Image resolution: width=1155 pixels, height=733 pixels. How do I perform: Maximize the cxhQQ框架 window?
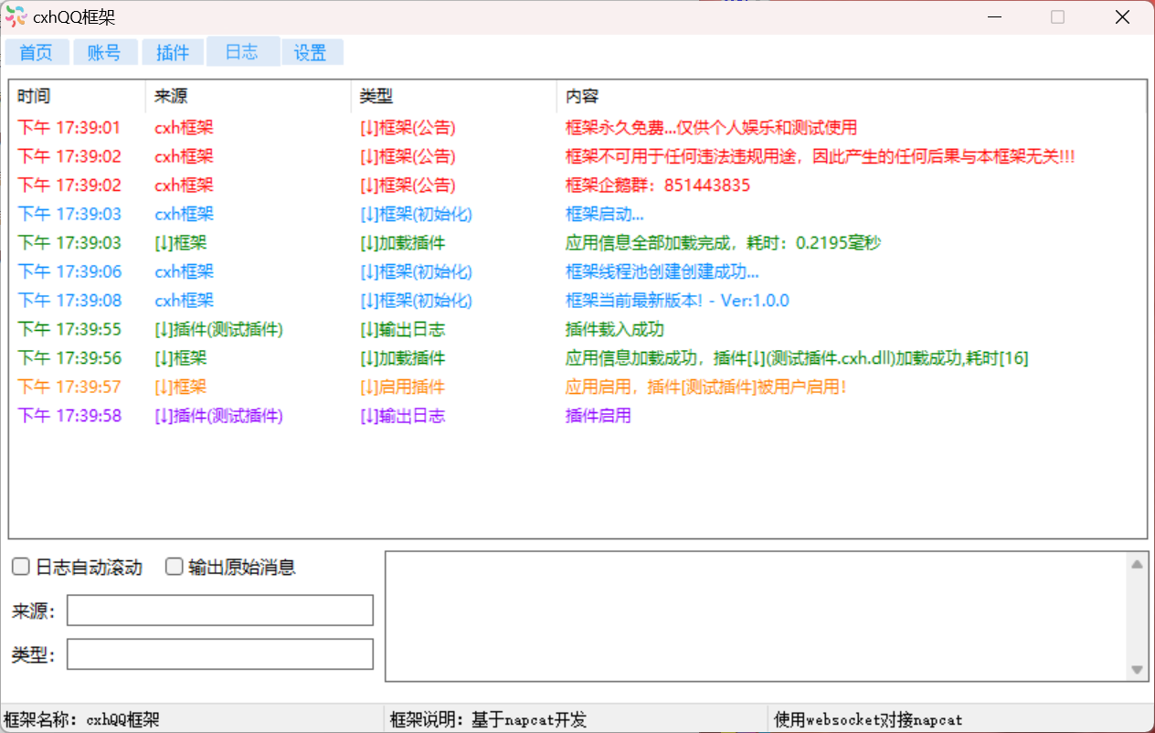[x=1057, y=17]
